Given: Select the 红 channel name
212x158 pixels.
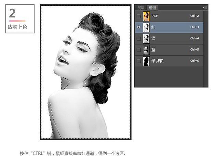Looking at the screenshot, I should 153,27.
